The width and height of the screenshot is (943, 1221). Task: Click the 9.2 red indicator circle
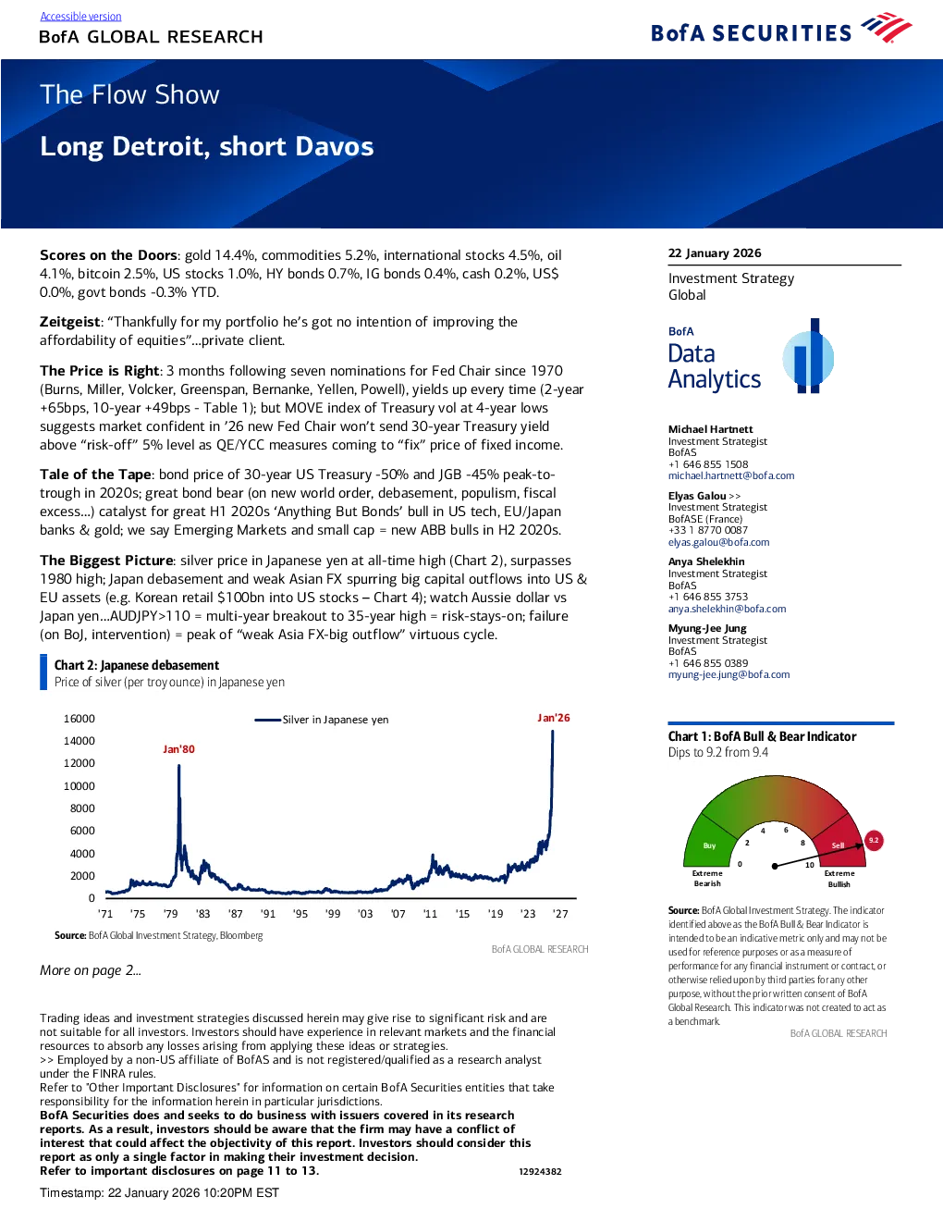pyautogui.click(x=874, y=840)
